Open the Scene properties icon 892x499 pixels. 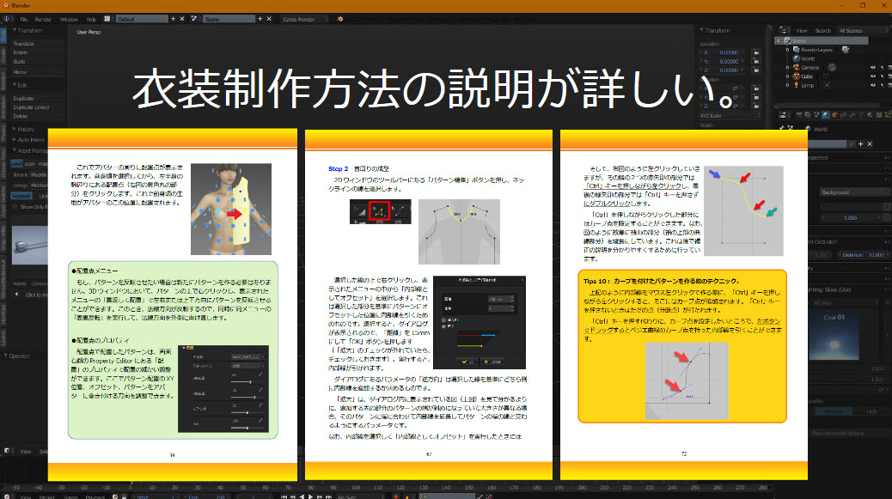pos(817,115)
